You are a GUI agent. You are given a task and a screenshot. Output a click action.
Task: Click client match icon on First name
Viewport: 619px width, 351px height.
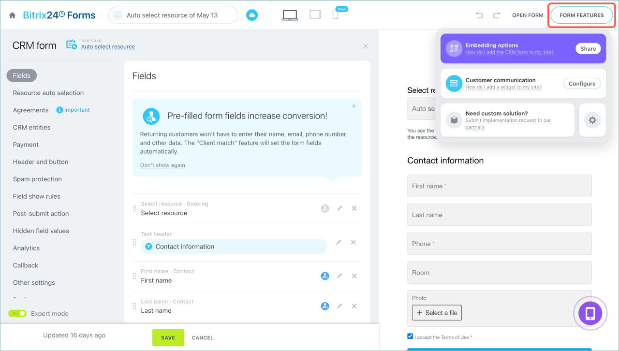[325, 276]
